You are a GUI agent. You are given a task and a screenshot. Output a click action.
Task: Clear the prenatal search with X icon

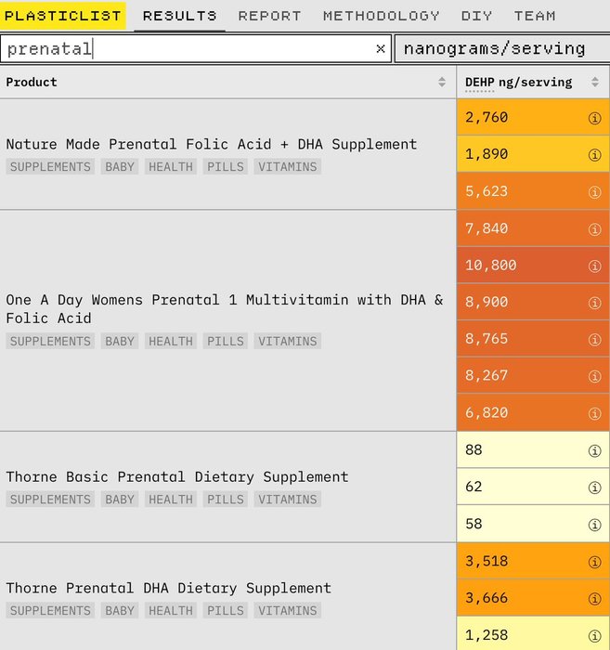point(380,49)
